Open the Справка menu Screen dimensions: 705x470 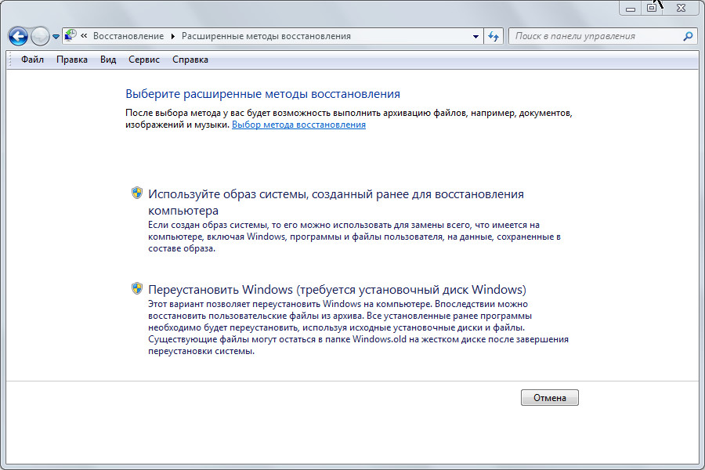190,60
